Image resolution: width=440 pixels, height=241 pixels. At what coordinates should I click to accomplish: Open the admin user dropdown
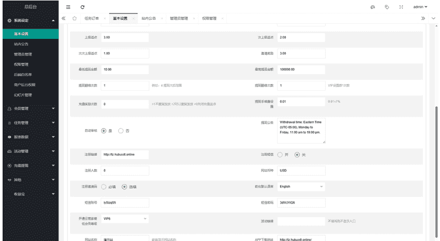pos(420,7)
